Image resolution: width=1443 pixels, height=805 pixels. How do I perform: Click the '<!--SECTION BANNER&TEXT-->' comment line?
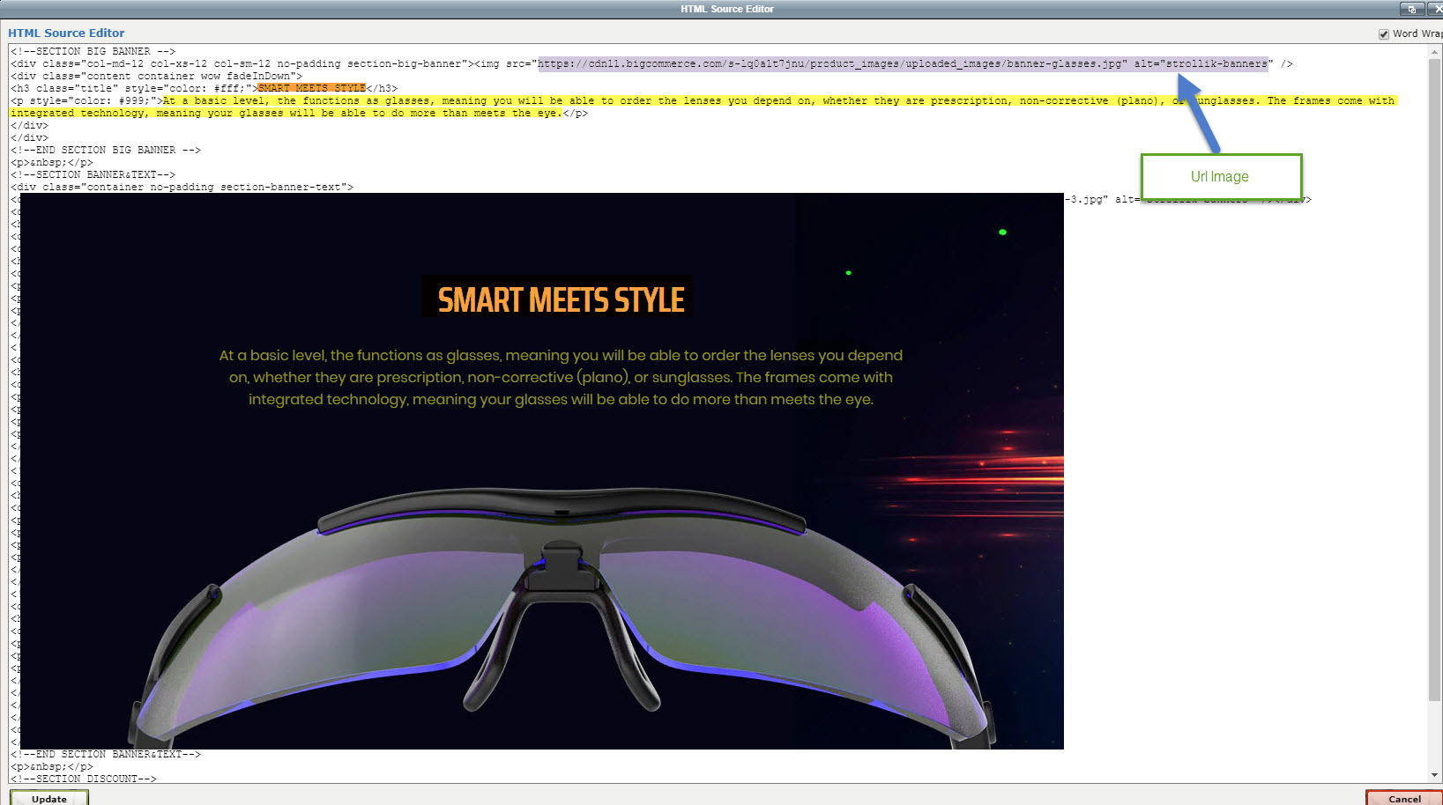pos(93,174)
